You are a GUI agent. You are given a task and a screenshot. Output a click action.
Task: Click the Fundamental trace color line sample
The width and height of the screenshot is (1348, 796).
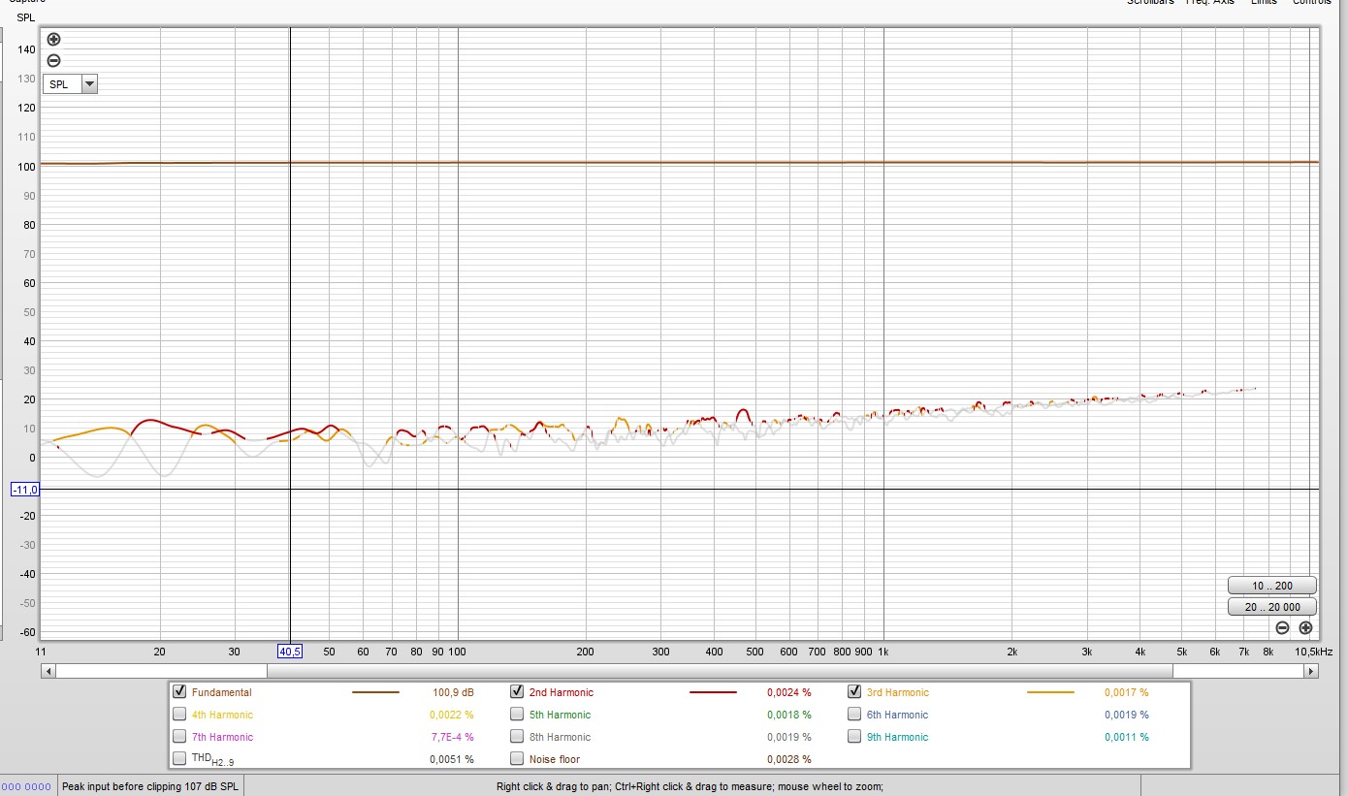375,693
